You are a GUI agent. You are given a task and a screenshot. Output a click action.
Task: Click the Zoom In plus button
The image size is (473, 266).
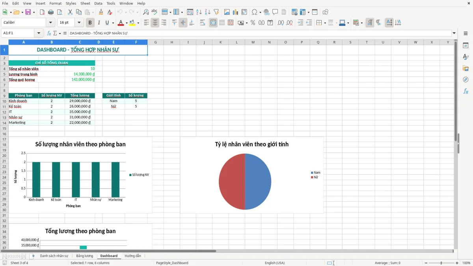tap(457, 263)
